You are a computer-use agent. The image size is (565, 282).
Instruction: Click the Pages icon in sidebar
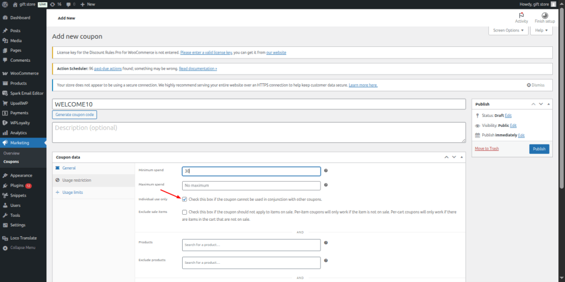(x=5, y=50)
